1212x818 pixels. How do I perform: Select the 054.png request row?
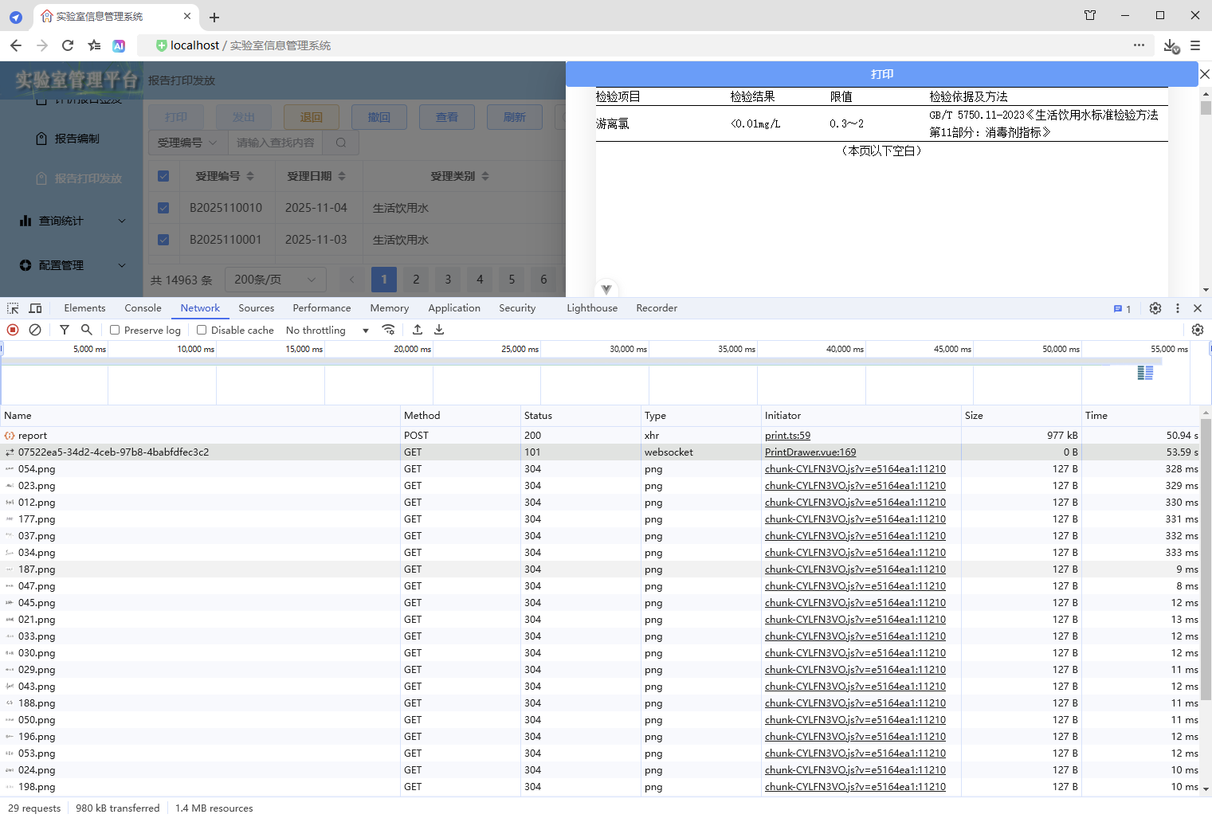click(x=599, y=469)
